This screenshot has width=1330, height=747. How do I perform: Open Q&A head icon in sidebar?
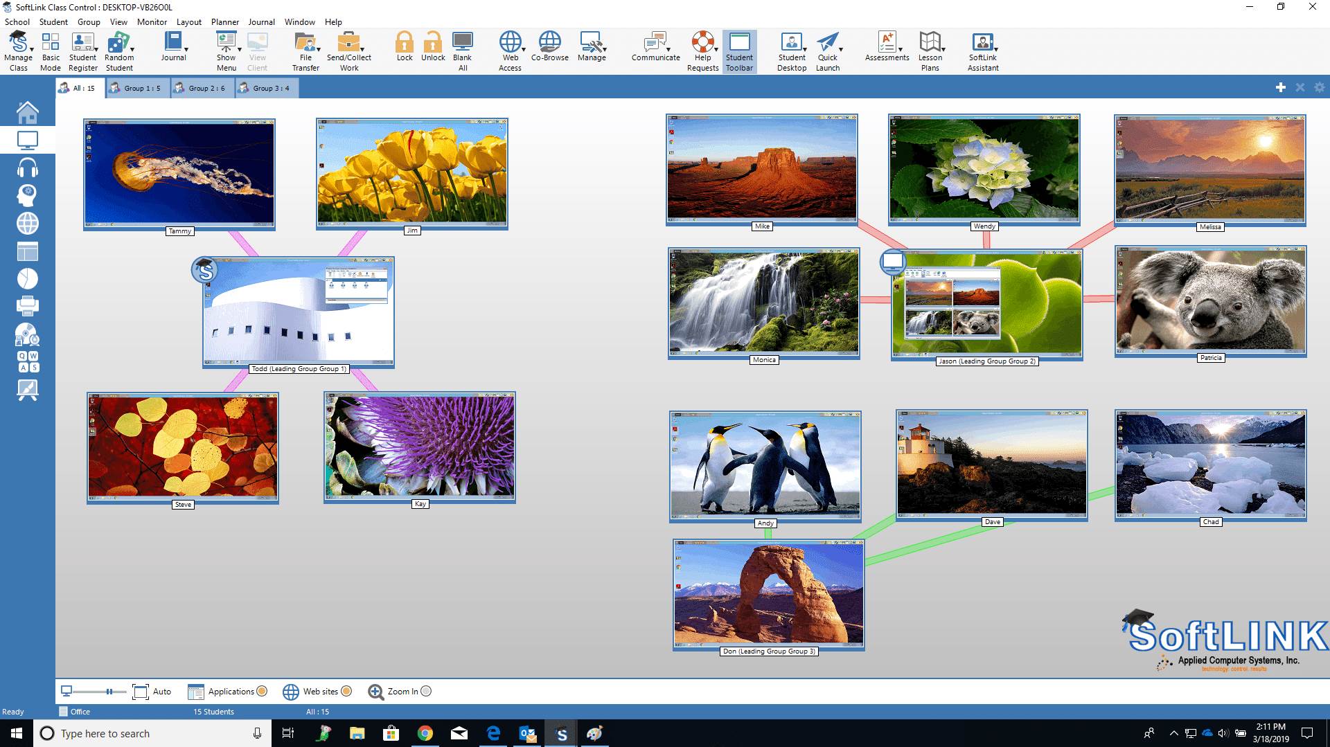(28, 195)
